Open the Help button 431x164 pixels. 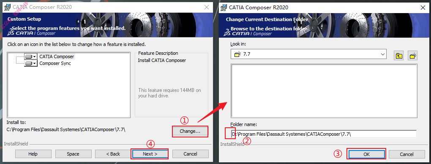point(33,154)
